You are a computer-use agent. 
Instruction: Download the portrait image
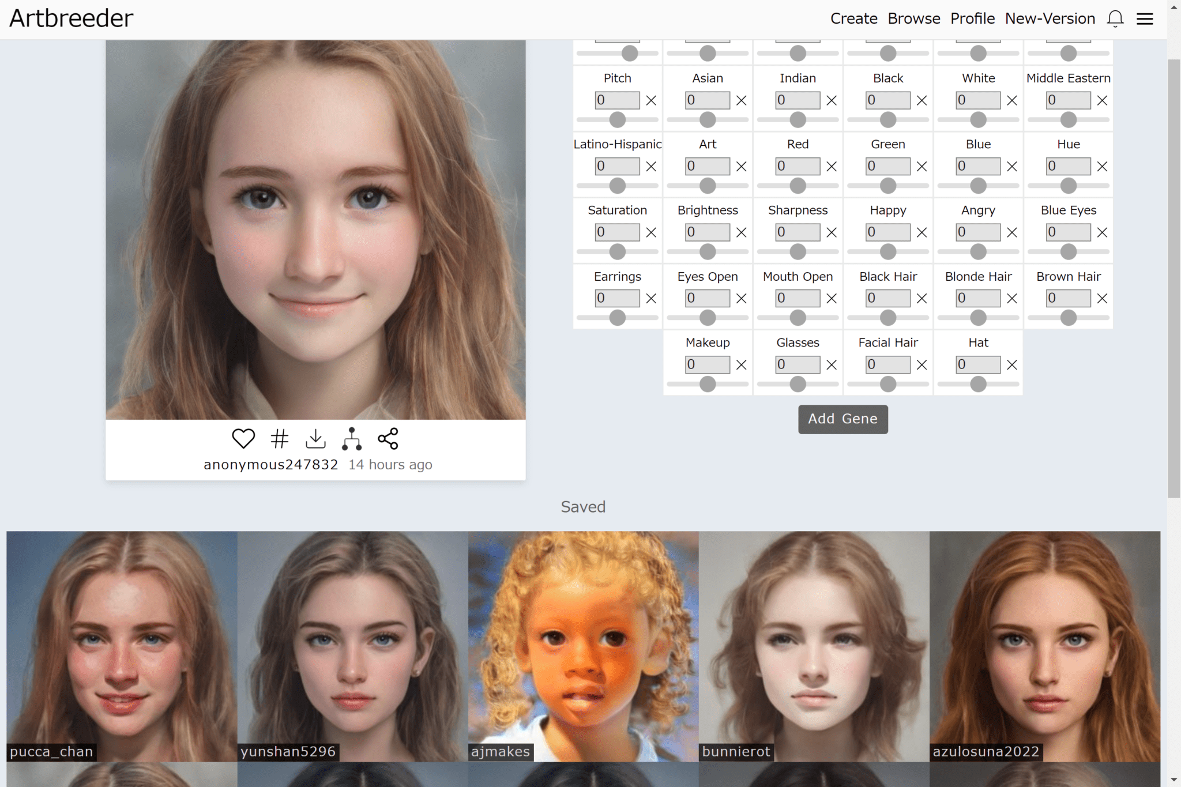tap(315, 439)
